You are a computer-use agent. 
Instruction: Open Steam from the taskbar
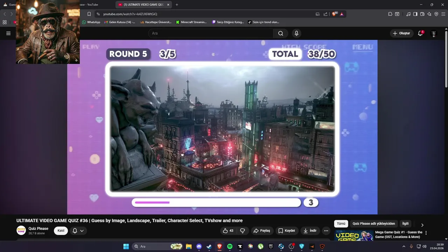tap(209, 246)
